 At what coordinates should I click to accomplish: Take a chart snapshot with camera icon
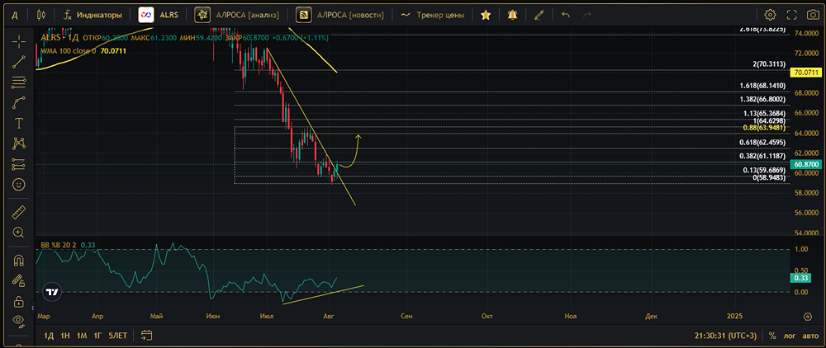[814, 15]
